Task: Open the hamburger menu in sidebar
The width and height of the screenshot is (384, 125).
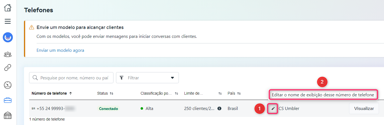Action: (x=8, y=21)
